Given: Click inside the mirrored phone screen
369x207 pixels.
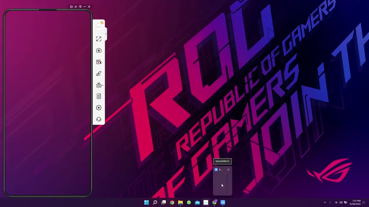Looking at the screenshot, I should 48,103.
